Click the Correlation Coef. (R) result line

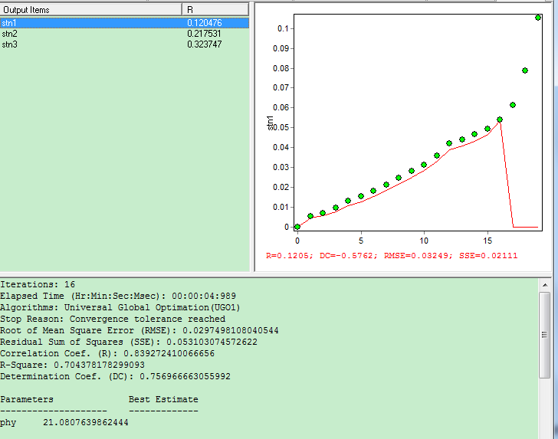pos(107,353)
